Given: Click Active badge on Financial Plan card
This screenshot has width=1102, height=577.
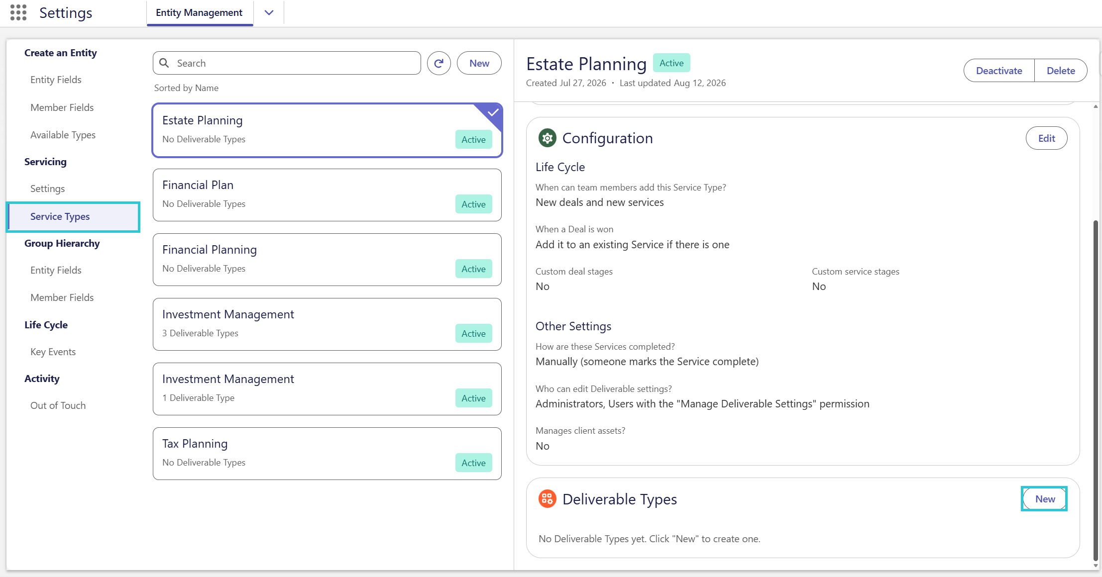Looking at the screenshot, I should (473, 204).
